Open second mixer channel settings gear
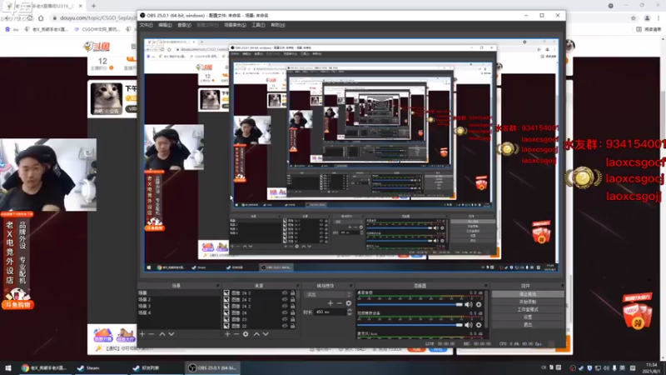This screenshot has height=375, width=666. [479, 325]
